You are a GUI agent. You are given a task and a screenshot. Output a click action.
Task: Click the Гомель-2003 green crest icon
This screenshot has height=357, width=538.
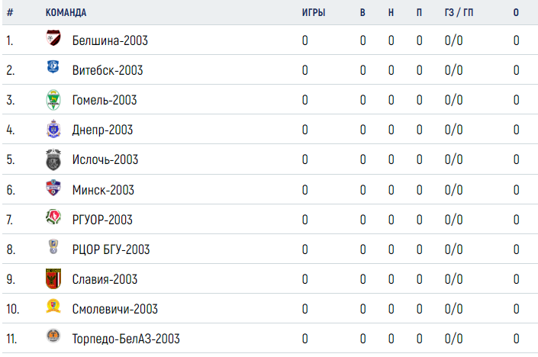[53, 100]
